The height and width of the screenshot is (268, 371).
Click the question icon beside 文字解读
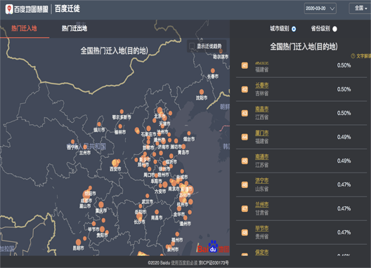pyautogui.click(x=353, y=56)
